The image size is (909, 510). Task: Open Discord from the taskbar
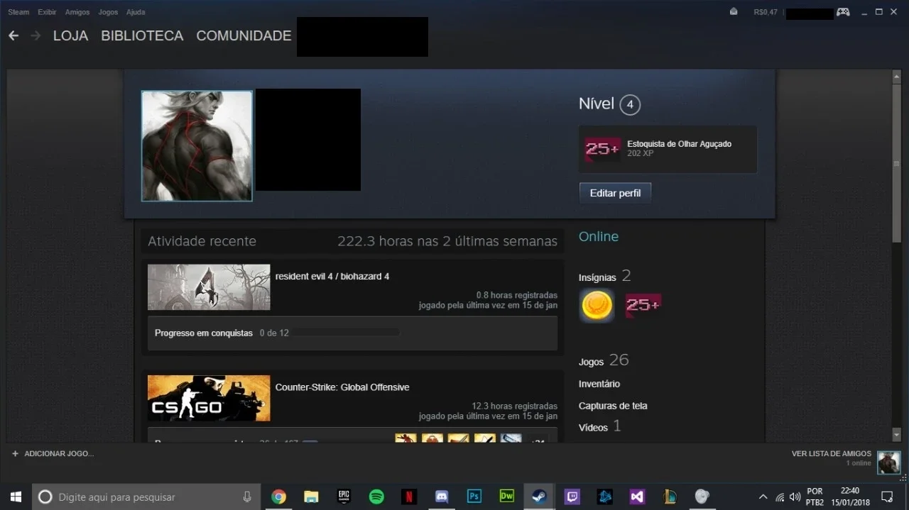[442, 497]
